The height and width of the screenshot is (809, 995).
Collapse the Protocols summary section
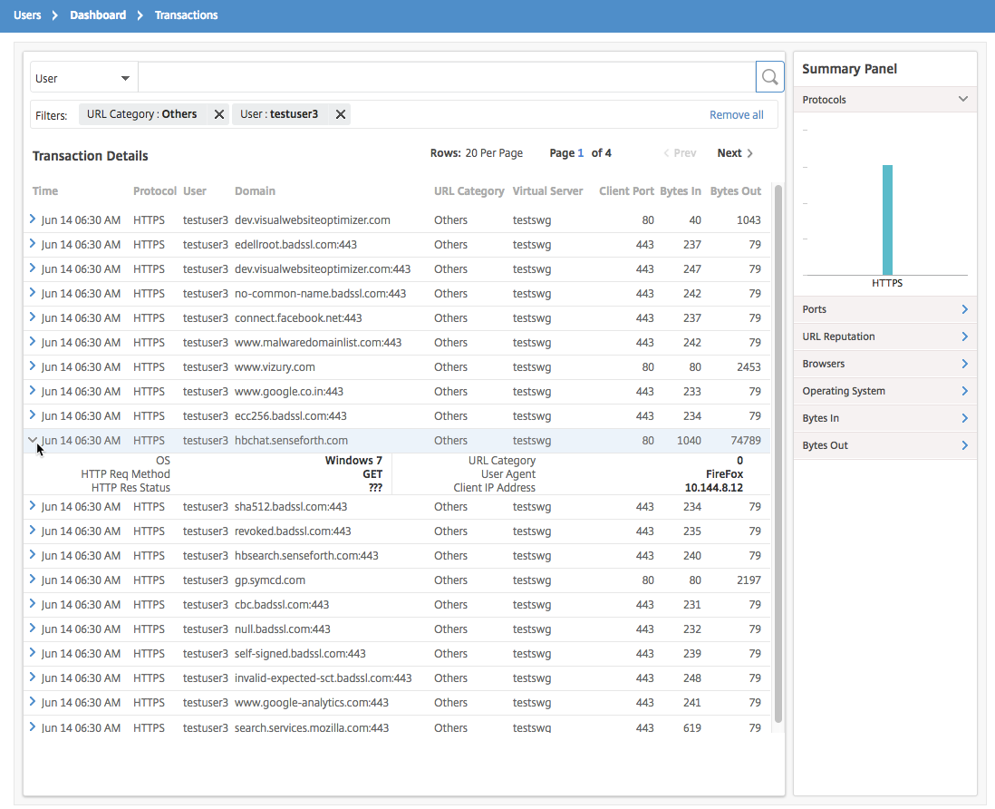pyautogui.click(x=963, y=99)
